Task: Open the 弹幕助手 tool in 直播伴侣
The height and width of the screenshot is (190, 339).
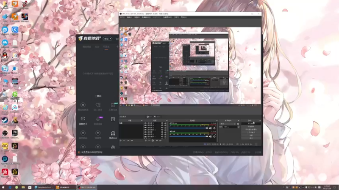Action: pos(83,121)
